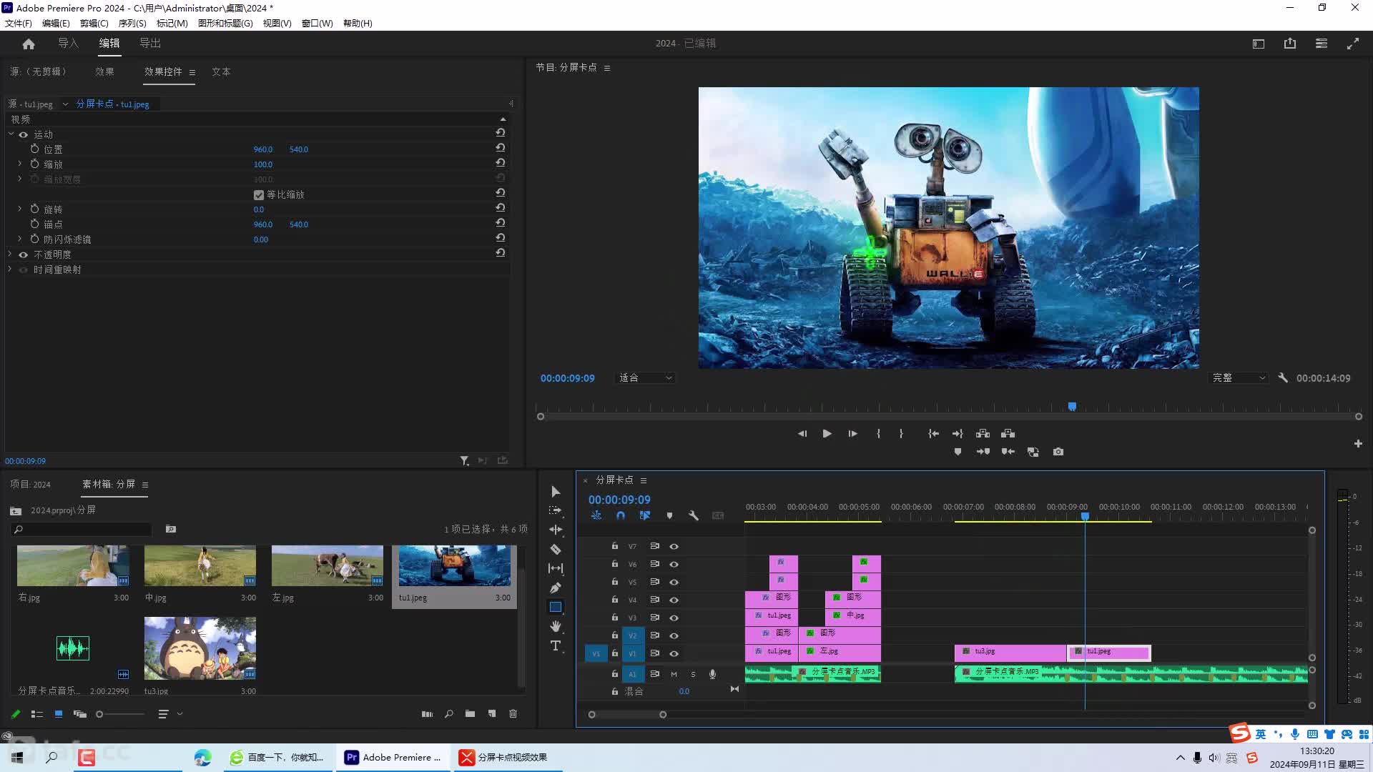Toggle V4 track output eye
The height and width of the screenshot is (772, 1373).
674,600
